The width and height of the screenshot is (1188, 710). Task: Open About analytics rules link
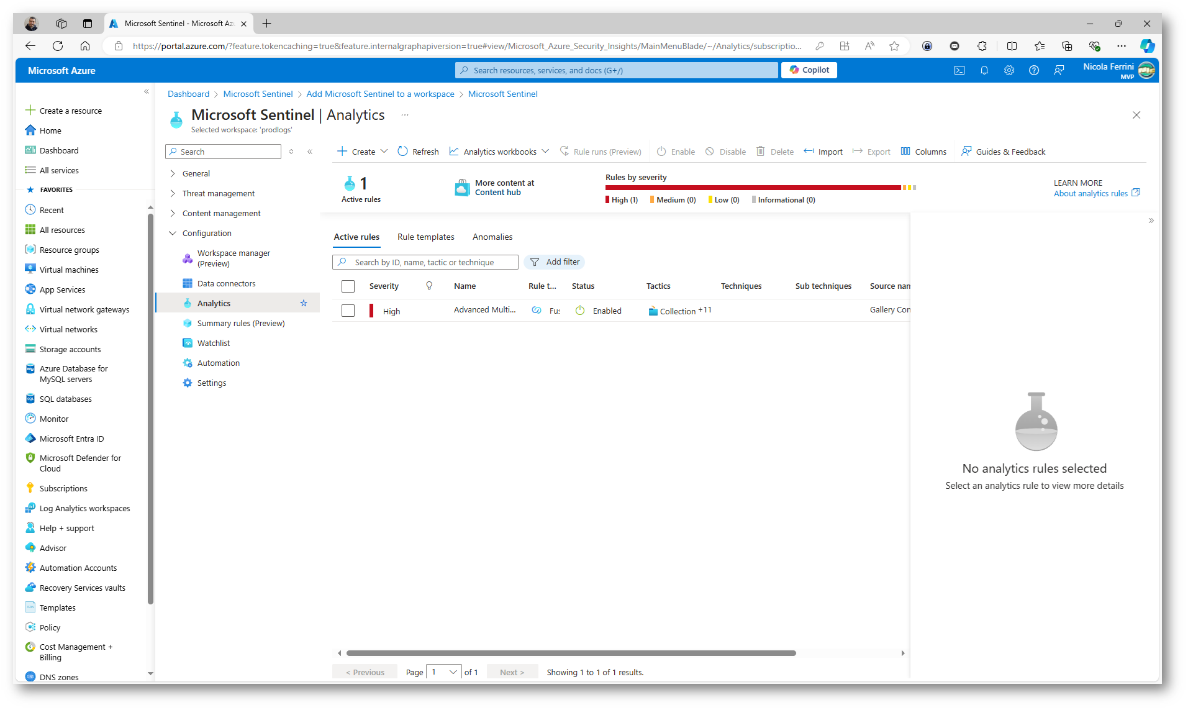[1096, 193]
